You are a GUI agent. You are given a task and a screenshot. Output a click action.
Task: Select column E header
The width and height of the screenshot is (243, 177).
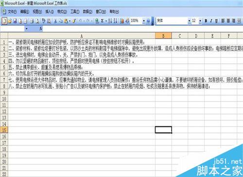tap(212, 36)
